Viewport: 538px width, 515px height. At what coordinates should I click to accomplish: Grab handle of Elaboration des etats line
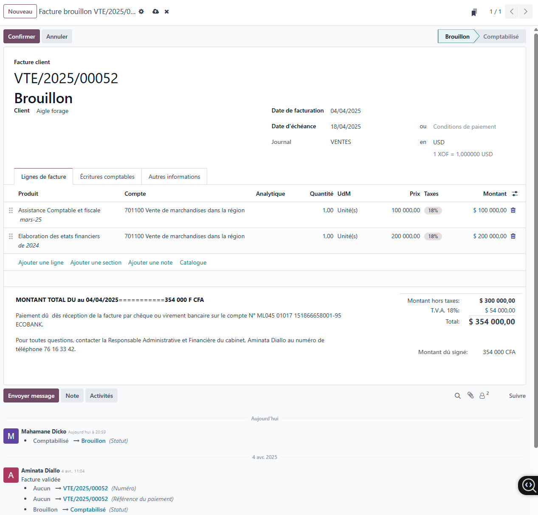click(x=11, y=236)
